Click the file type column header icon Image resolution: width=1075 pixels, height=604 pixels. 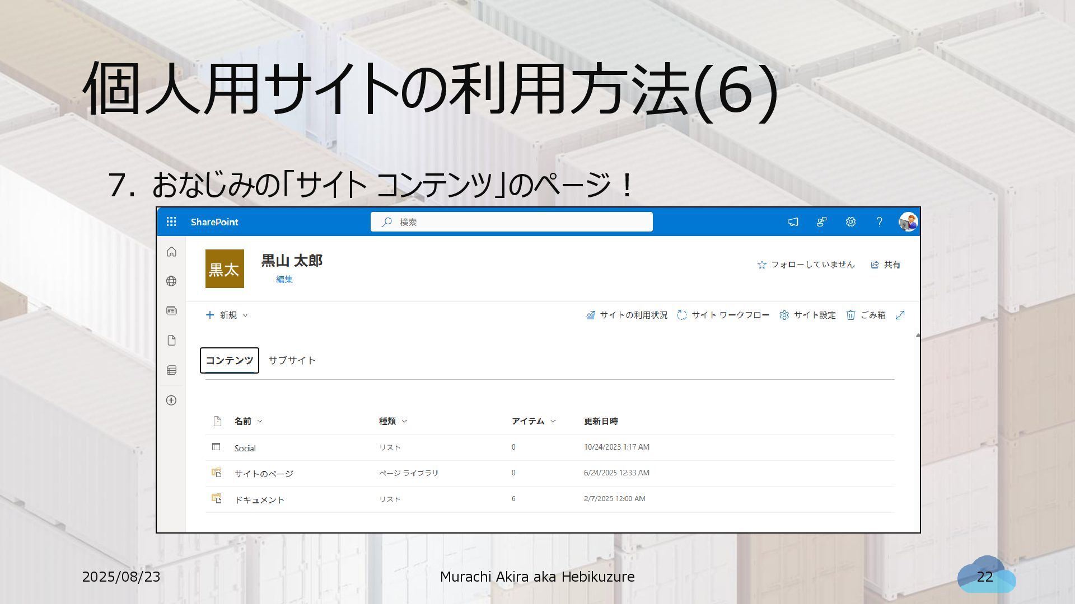point(217,421)
